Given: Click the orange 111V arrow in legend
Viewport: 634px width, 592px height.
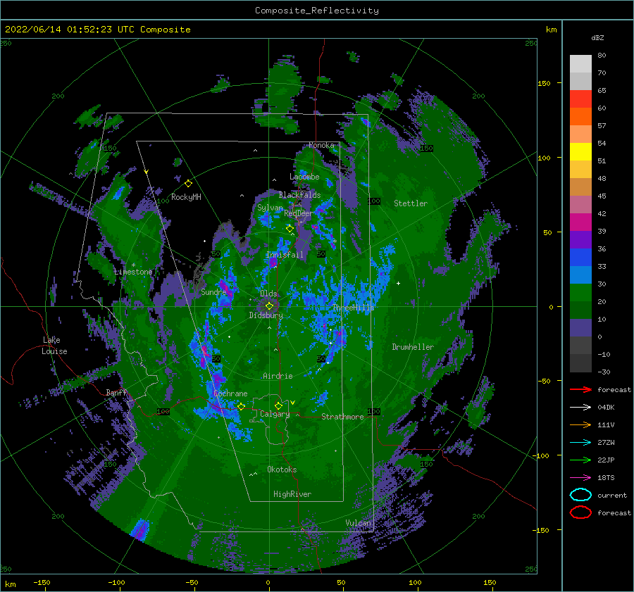Looking at the screenshot, I should [x=580, y=424].
